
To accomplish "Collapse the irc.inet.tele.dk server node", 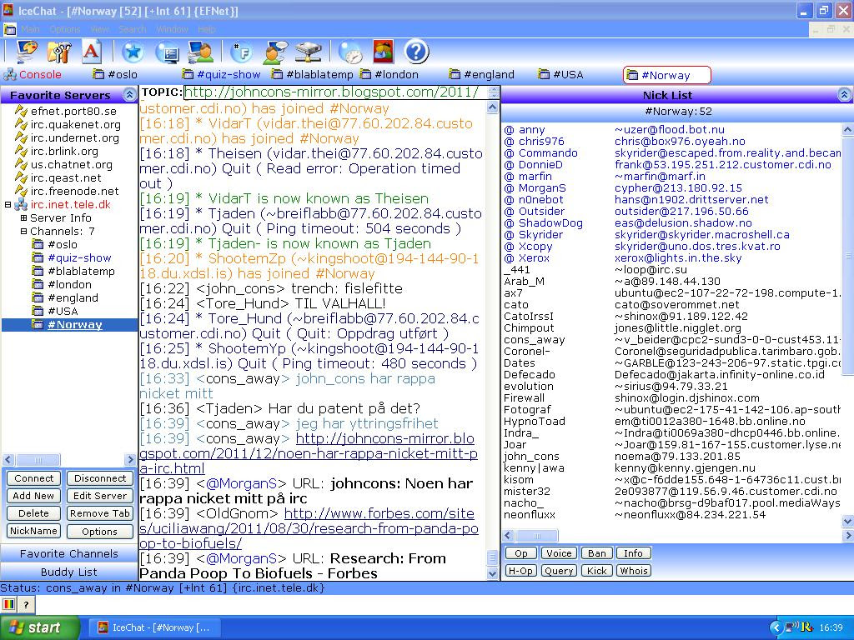I will click(8, 205).
